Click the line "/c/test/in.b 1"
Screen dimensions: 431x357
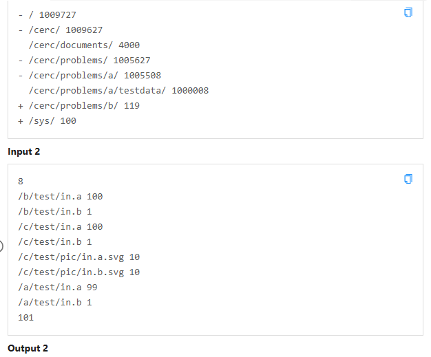(x=54, y=242)
